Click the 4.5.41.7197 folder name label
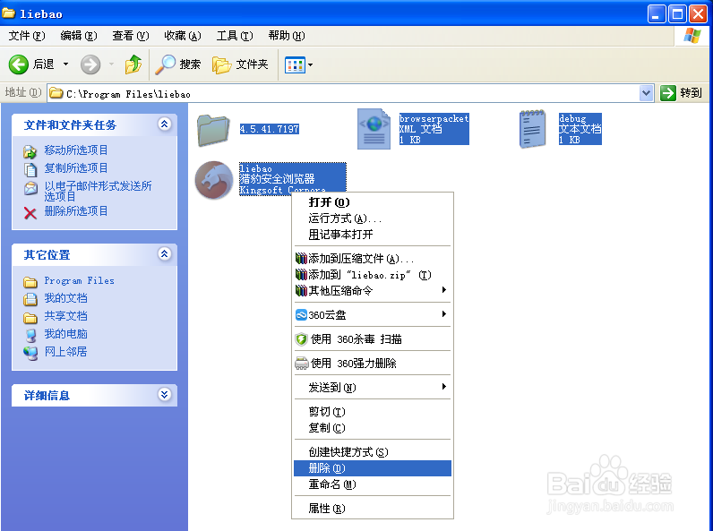The height and width of the screenshot is (531, 713). pyautogui.click(x=270, y=129)
